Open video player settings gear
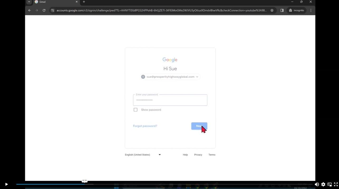The width and height of the screenshot is (339, 189). coord(323,184)
